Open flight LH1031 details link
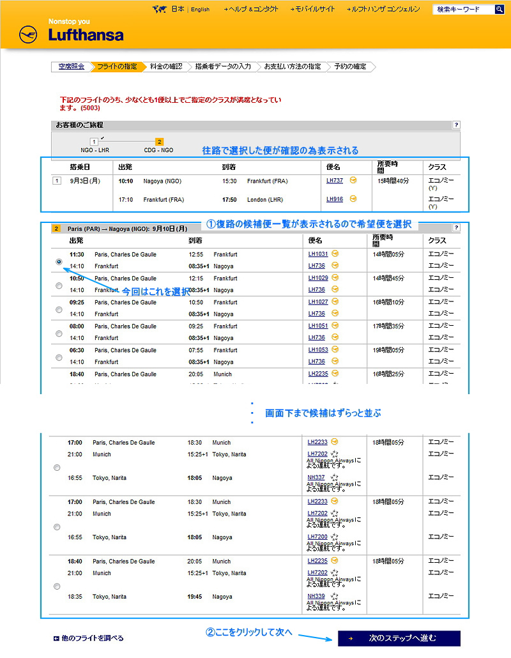511x658 pixels. 318,254
